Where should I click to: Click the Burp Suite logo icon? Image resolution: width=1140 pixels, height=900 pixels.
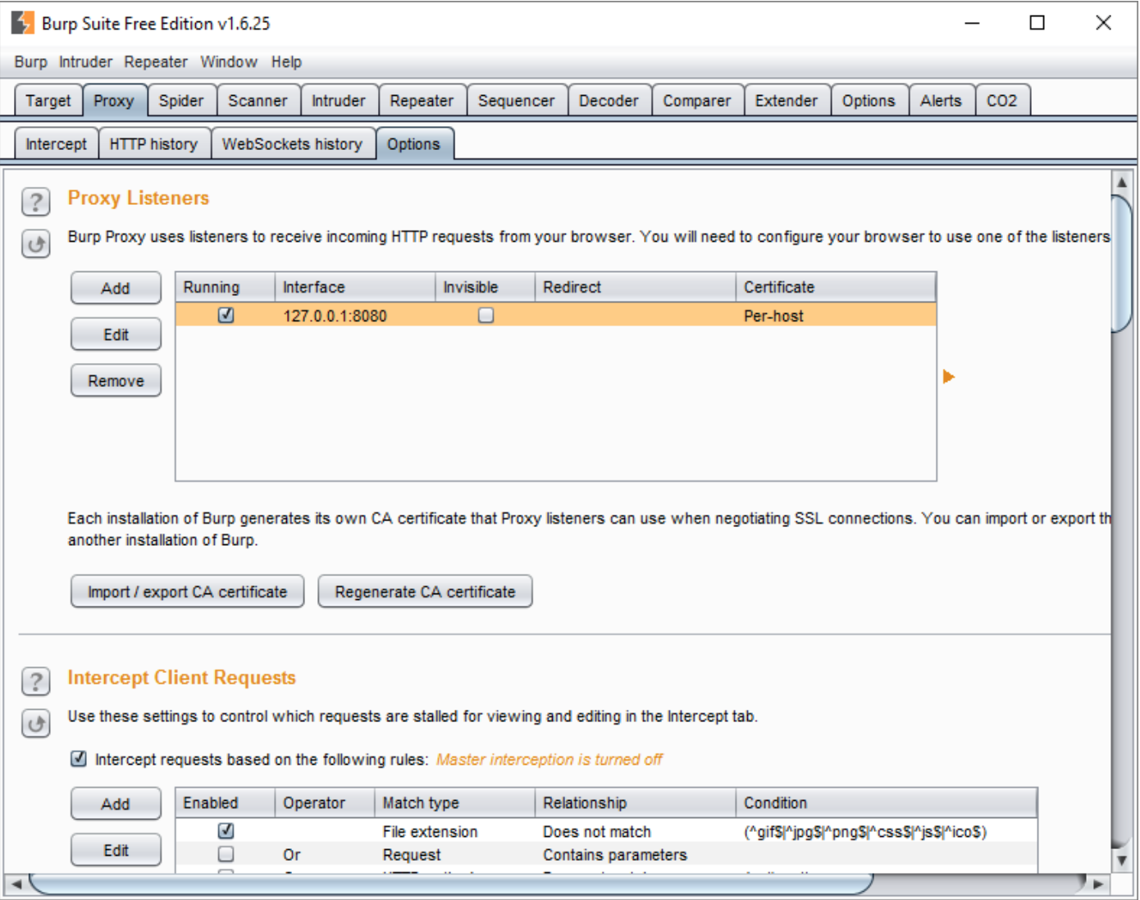point(22,23)
